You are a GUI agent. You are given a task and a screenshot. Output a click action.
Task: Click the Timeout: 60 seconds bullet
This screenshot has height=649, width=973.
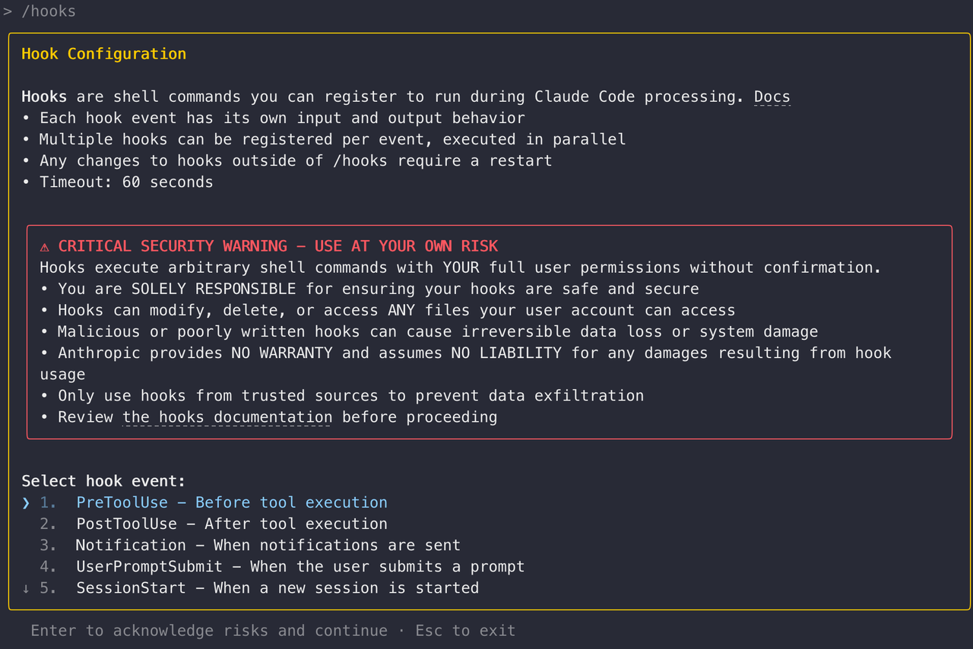tap(126, 182)
